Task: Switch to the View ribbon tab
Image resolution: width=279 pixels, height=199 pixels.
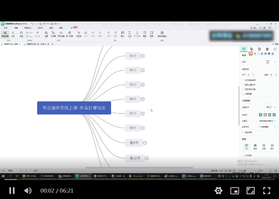Action: coord(61,28)
